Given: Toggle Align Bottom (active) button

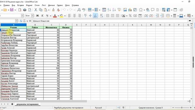Looking at the screenshot, I should pyautogui.click(x=95, y=16).
